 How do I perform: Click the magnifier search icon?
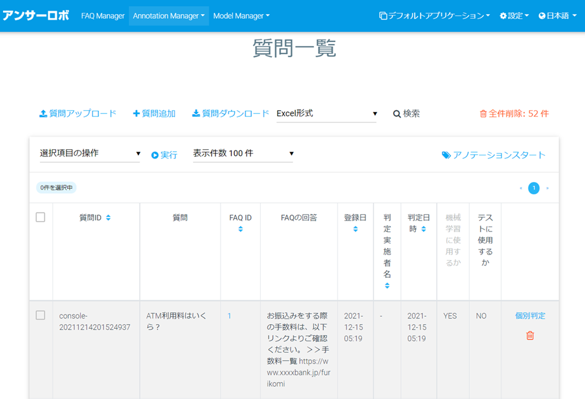[x=397, y=114]
